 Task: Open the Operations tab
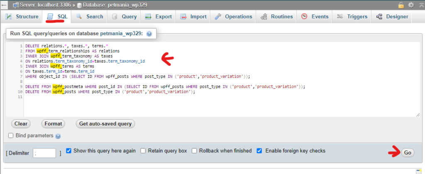coord(233,17)
